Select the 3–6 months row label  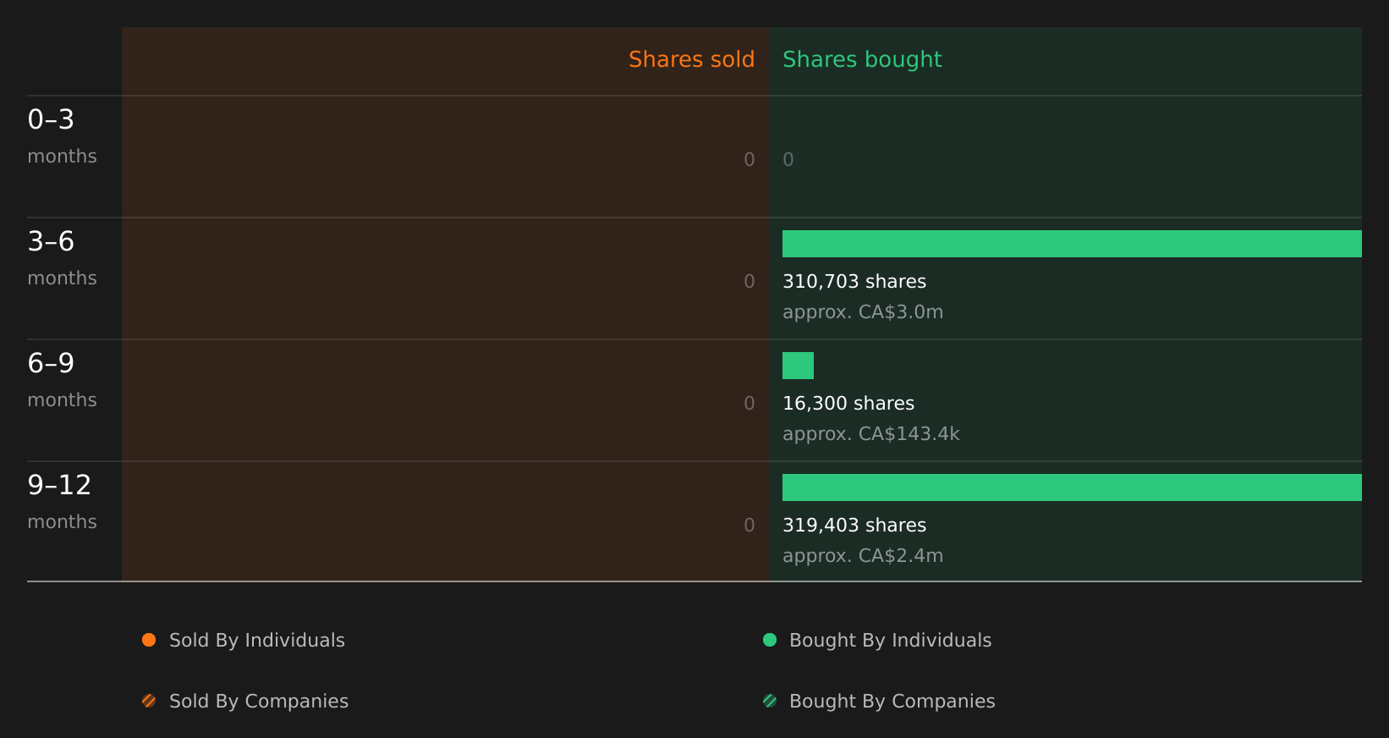62,258
